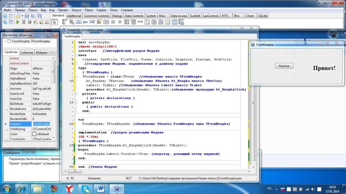The image size is (346, 194).
Task: Click the New Unit toolbar icon
Action: tap(5, 16)
